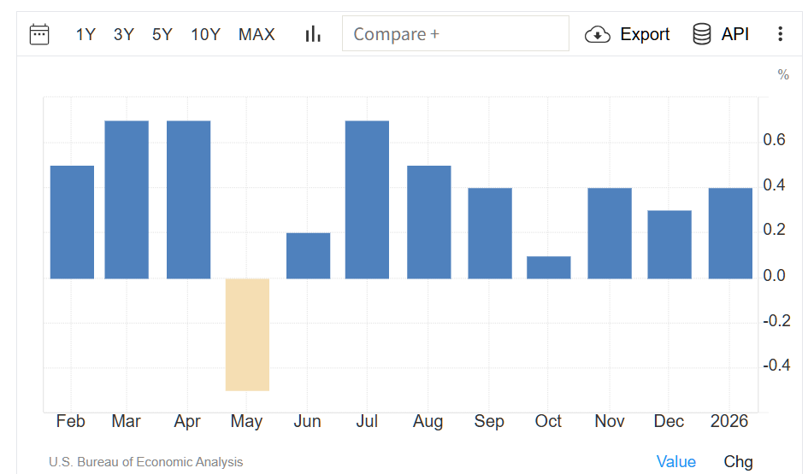Click the negative May bar
Screen dimensions: 808x474
(248, 334)
